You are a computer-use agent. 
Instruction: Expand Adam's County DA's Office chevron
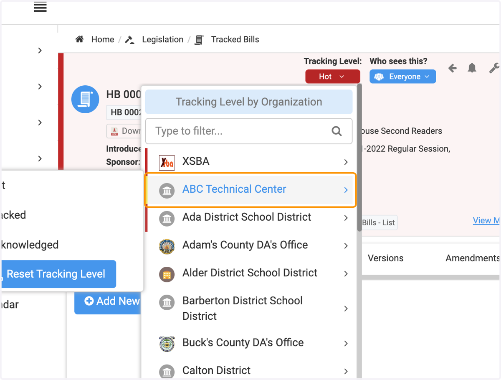pos(346,246)
